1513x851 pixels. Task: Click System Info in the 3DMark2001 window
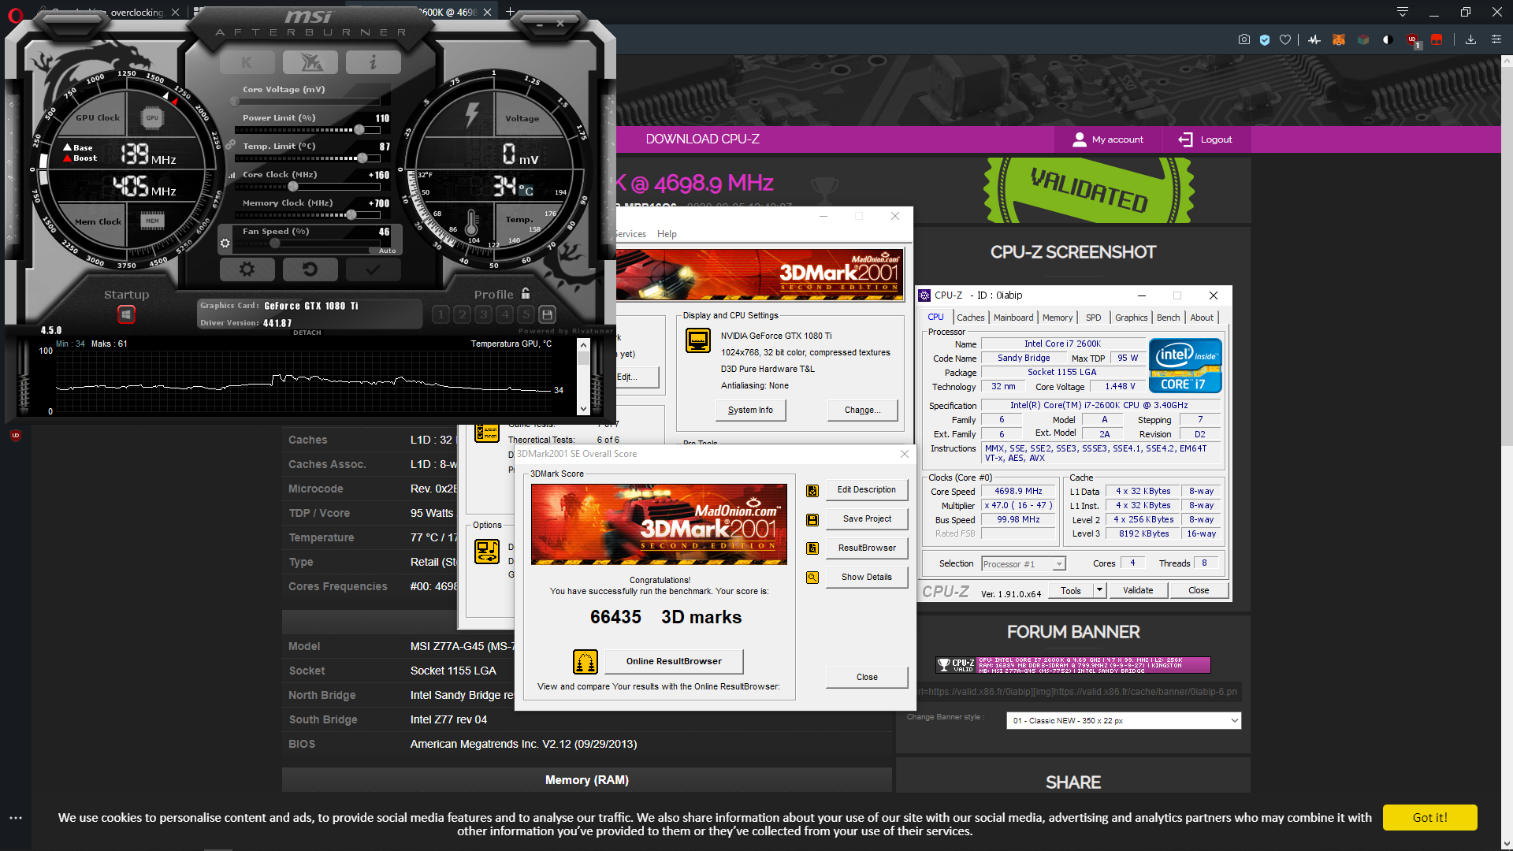(750, 410)
